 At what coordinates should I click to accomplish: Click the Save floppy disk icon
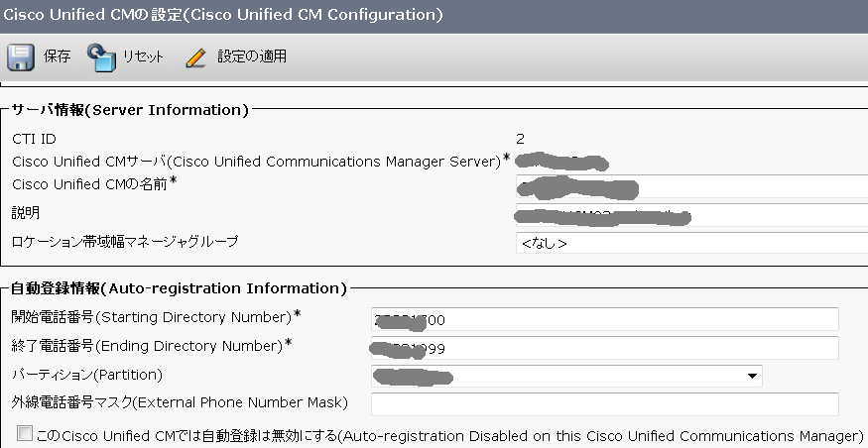tap(21, 57)
